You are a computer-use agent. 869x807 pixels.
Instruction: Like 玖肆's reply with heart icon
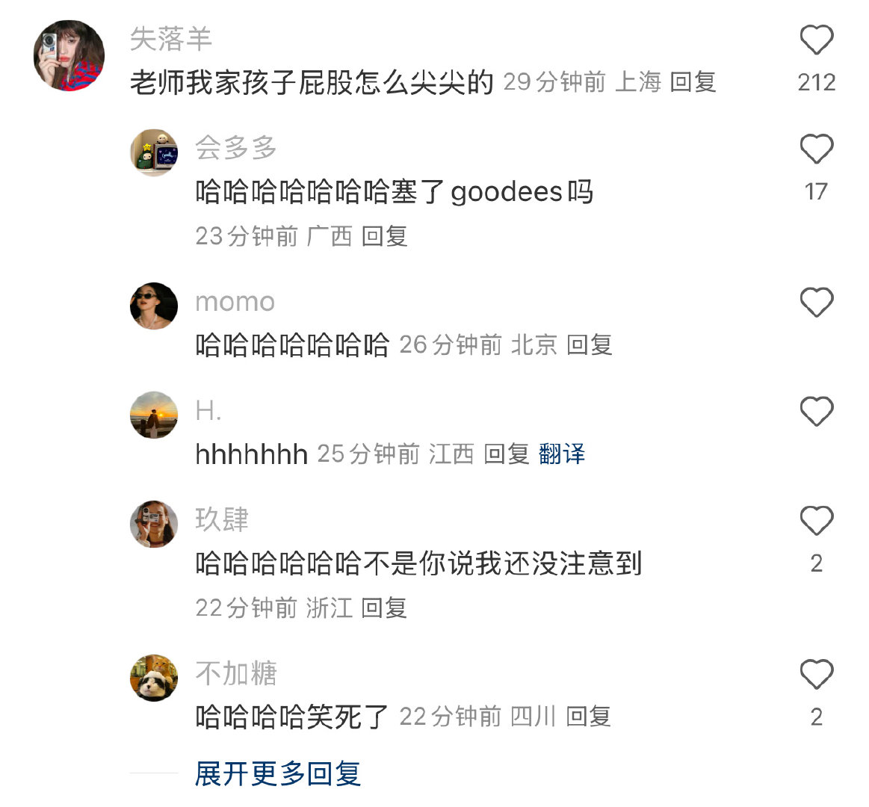[x=817, y=521]
